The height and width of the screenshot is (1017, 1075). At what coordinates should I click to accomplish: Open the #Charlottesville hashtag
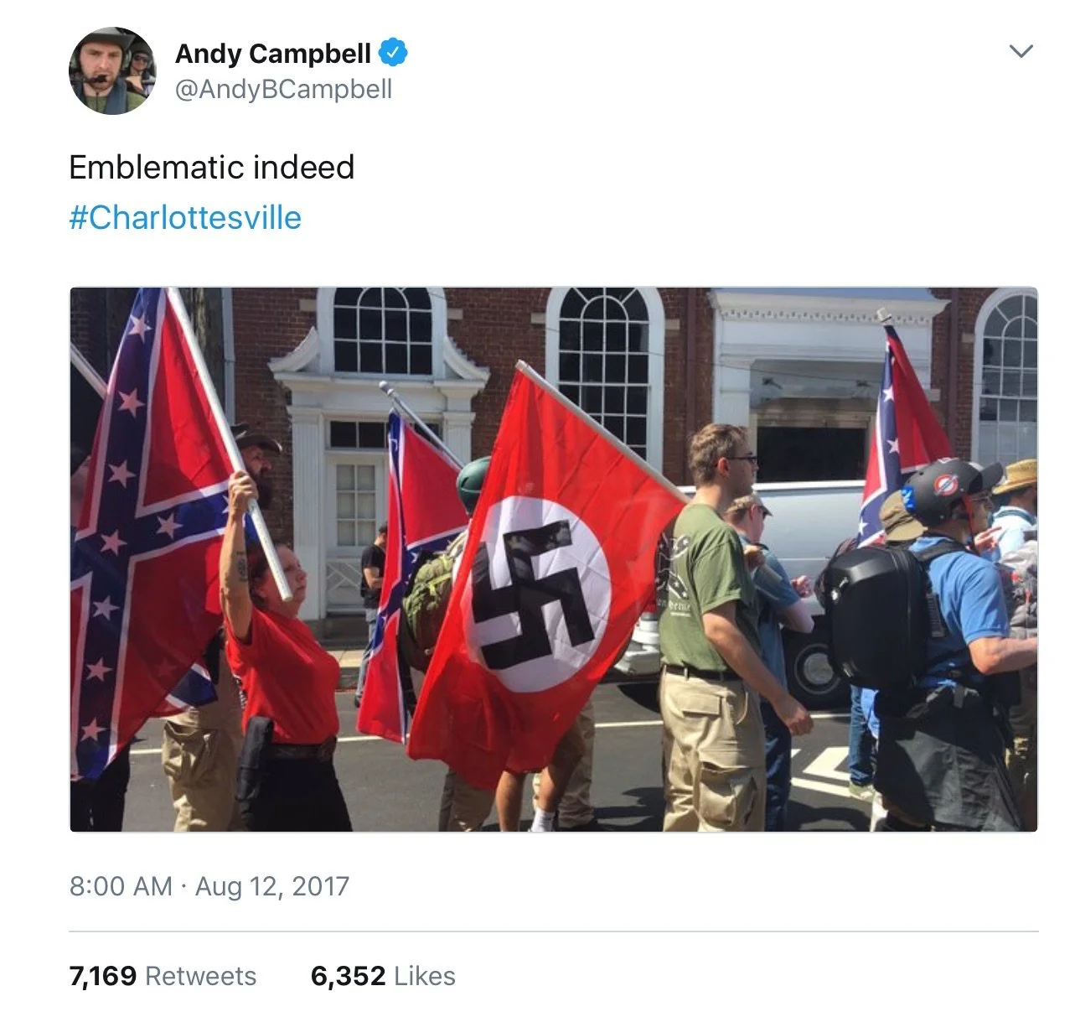(x=185, y=217)
